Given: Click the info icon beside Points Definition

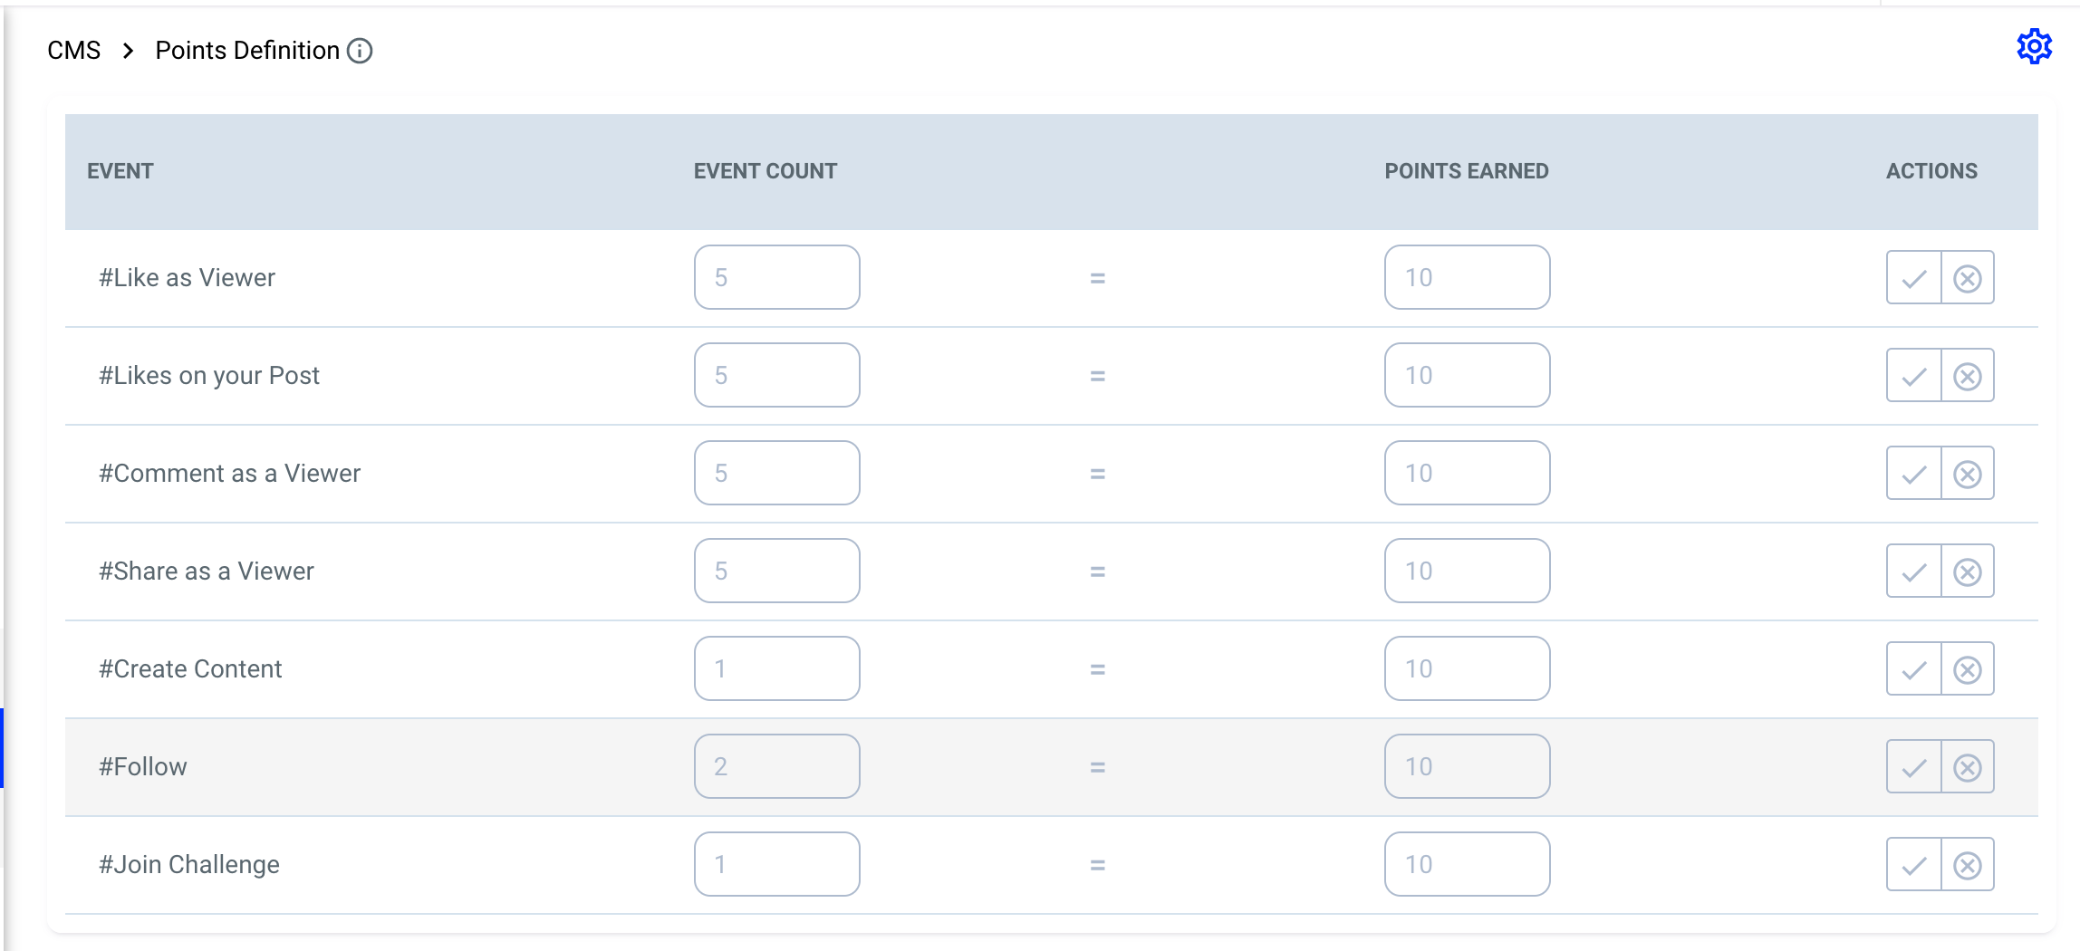Looking at the screenshot, I should tap(360, 51).
